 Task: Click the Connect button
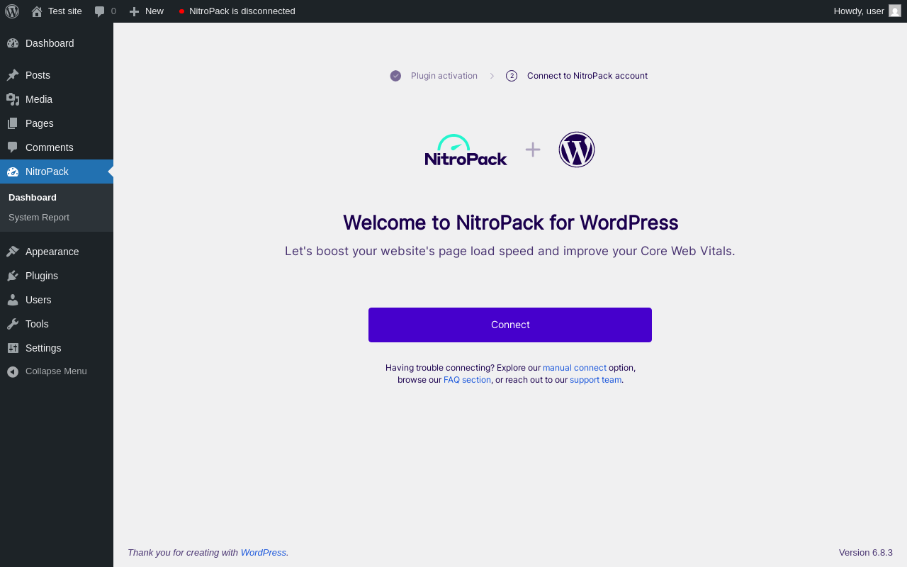(510, 325)
